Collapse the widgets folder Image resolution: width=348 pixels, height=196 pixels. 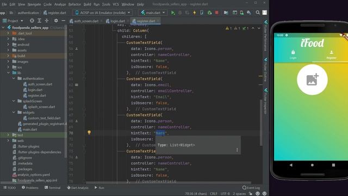coord(14,113)
